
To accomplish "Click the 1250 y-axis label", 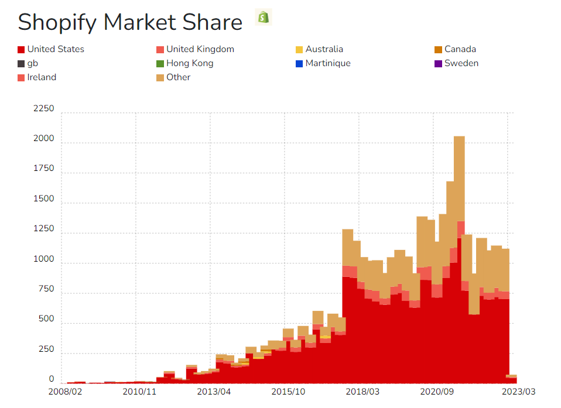I will click(44, 228).
